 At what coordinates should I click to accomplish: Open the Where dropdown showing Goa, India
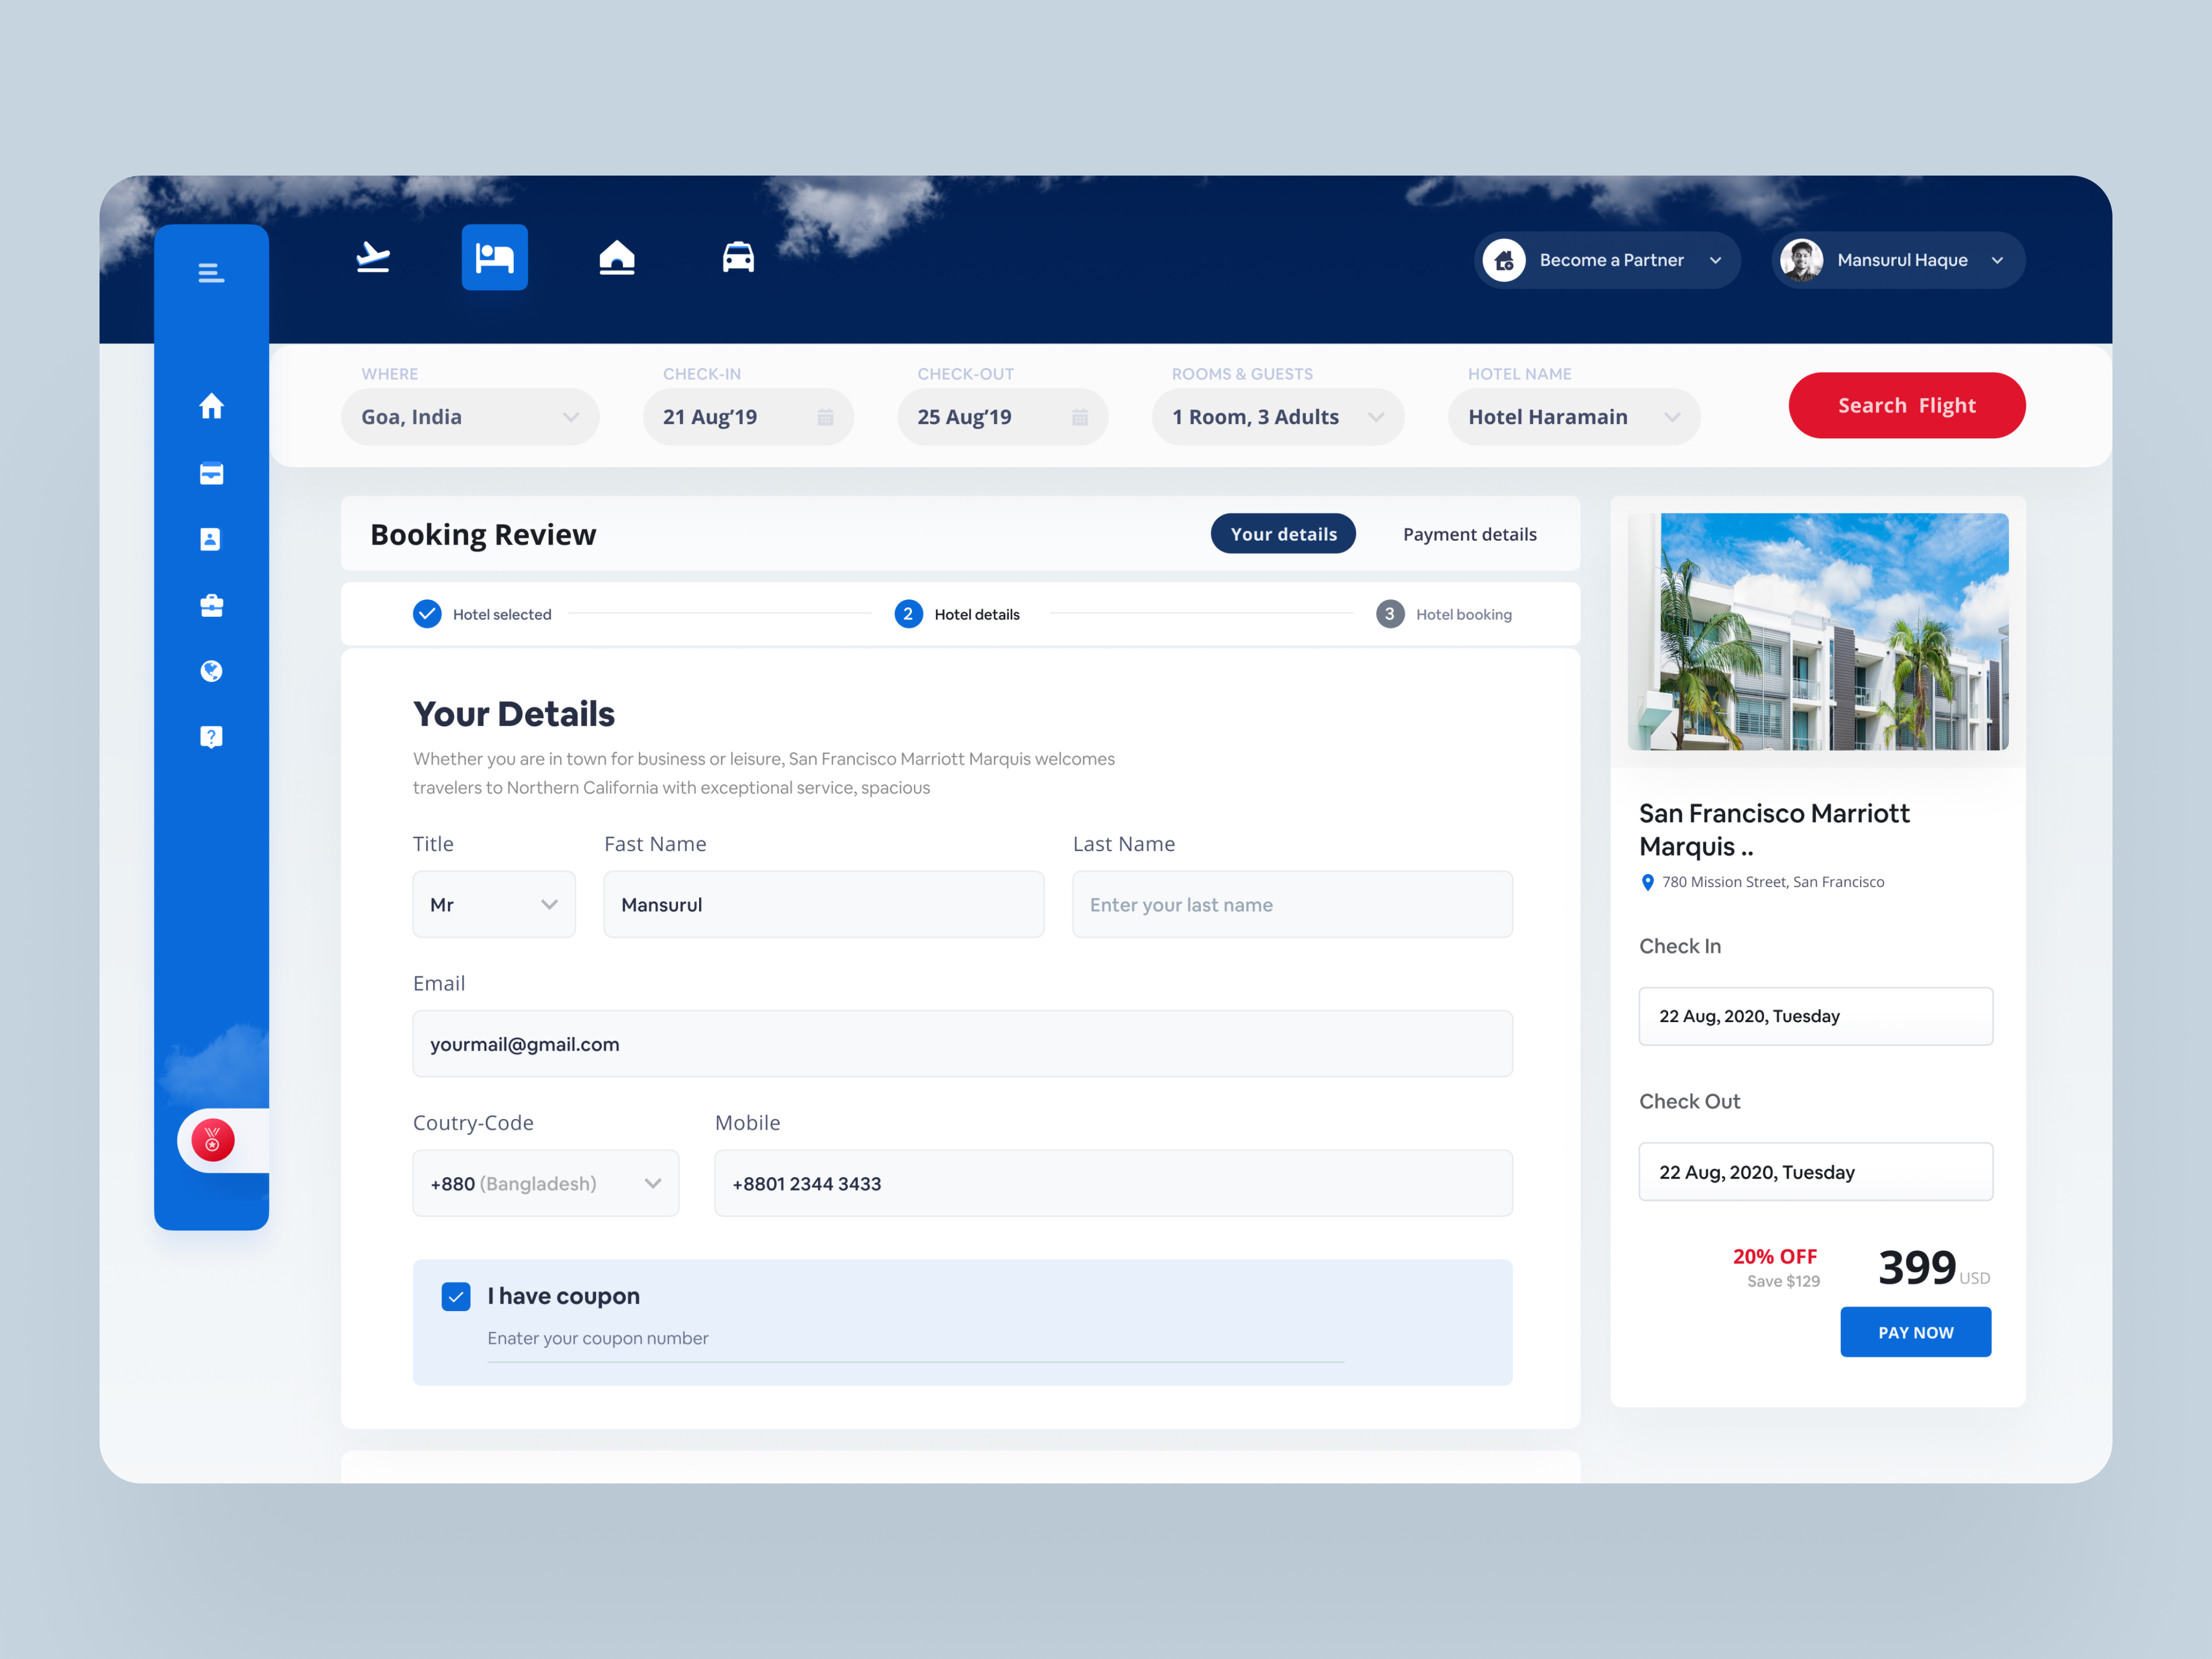click(x=470, y=417)
